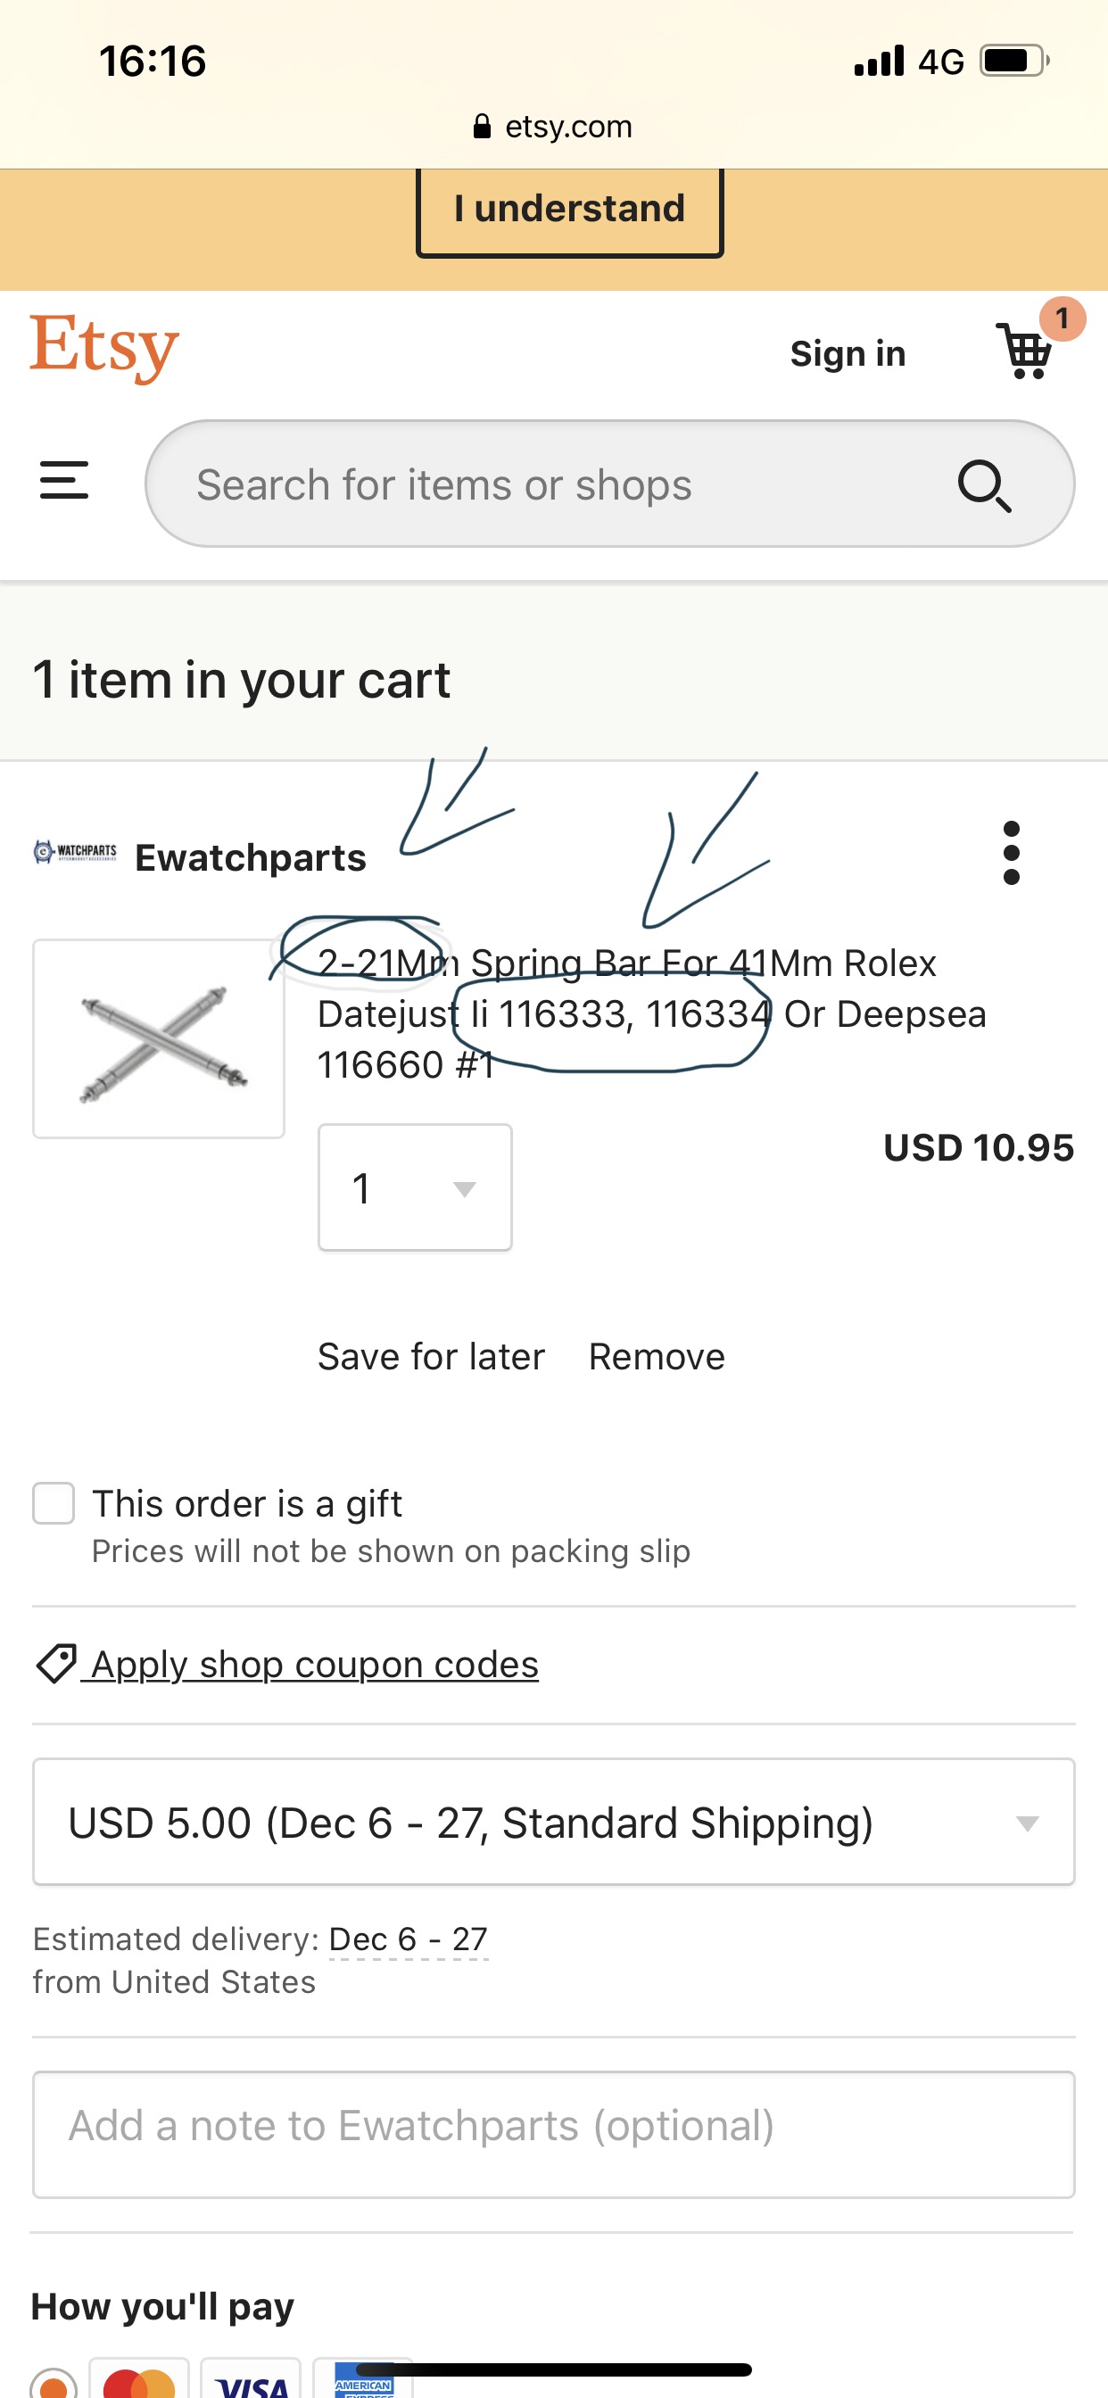Check 'This order is a gift' box
The height and width of the screenshot is (2398, 1108).
click(54, 1503)
